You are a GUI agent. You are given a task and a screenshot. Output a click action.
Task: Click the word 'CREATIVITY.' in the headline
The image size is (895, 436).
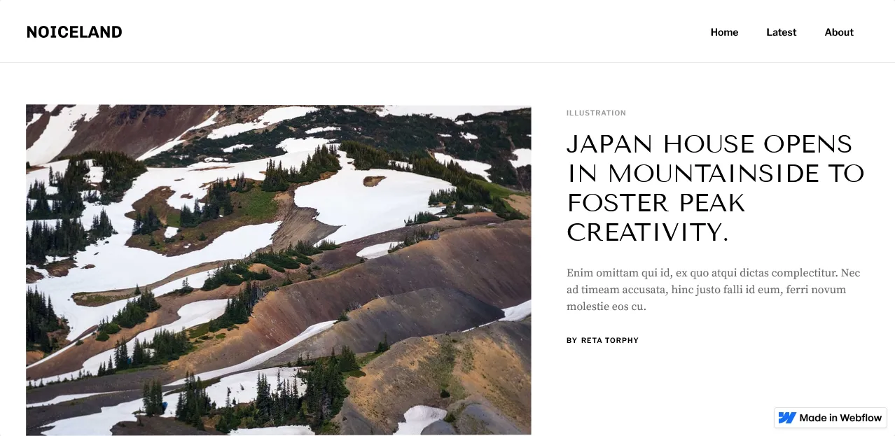(648, 232)
